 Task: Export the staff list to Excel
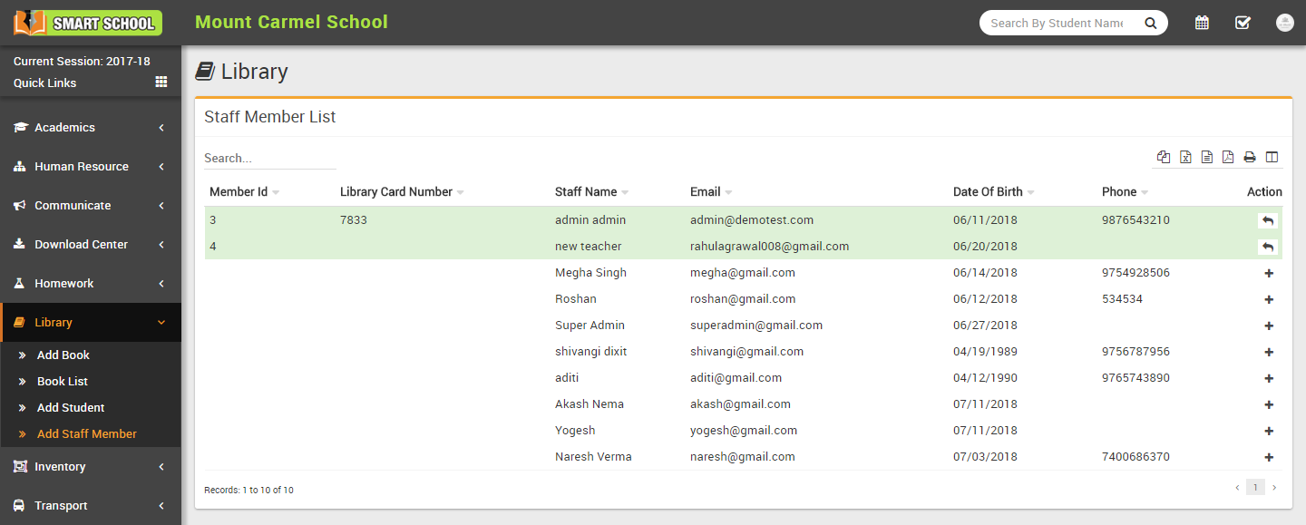(x=1185, y=157)
